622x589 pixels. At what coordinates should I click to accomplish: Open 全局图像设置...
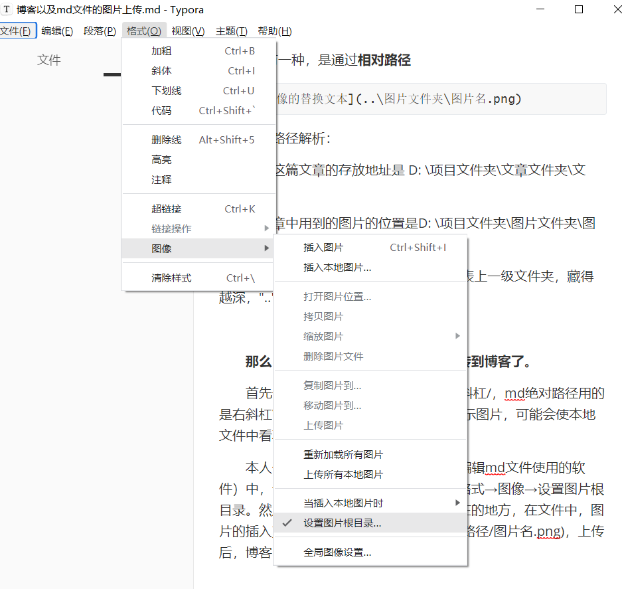pos(370,552)
